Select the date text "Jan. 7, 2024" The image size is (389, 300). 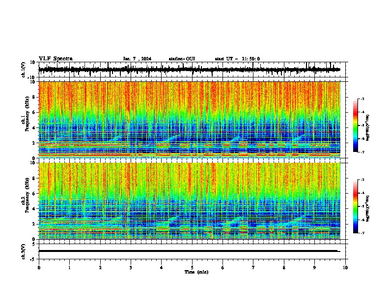(x=137, y=59)
